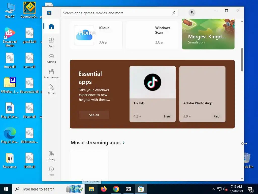Open Gaming section in sidebar
The image size is (258, 194).
click(x=51, y=58)
